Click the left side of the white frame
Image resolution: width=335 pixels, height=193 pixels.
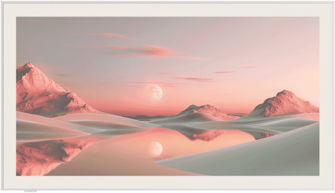click(9, 96)
